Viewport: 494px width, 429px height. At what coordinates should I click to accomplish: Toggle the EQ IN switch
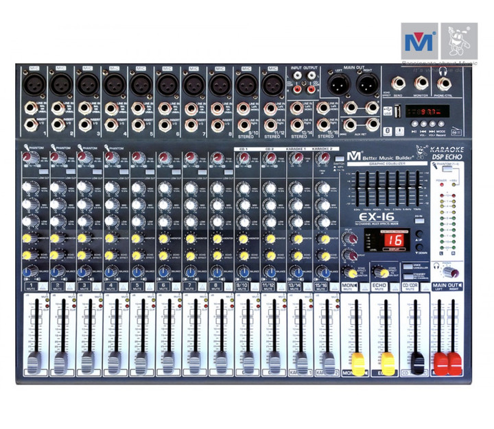tap(419, 221)
